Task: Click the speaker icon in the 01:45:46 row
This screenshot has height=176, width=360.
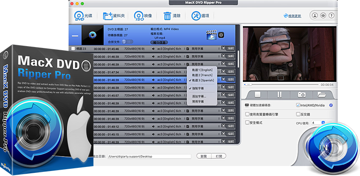Action: pyautogui.click(x=153, y=49)
